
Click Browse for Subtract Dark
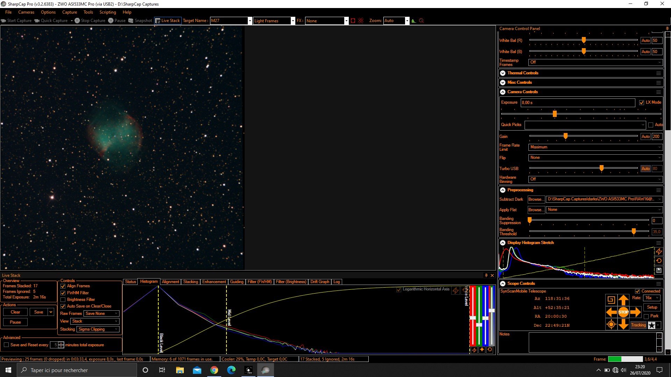coord(536,200)
